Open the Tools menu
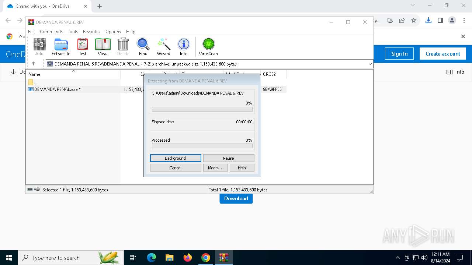 pos(73,32)
